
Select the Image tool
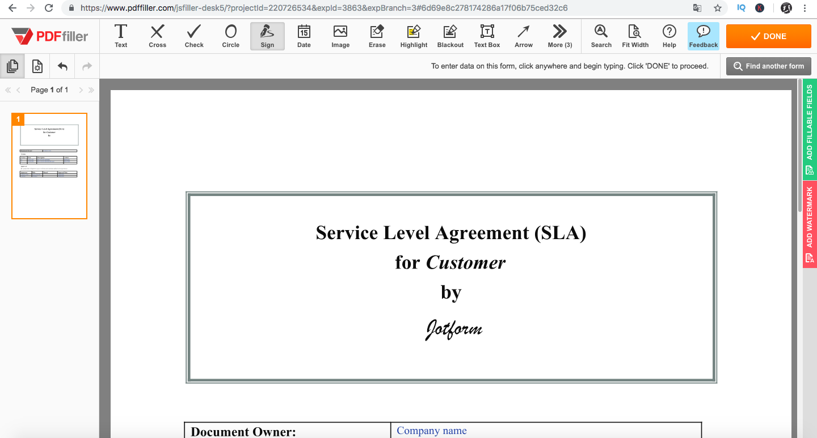click(x=340, y=36)
